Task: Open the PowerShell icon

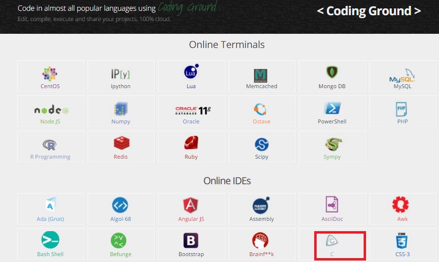Action: [332, 108]
